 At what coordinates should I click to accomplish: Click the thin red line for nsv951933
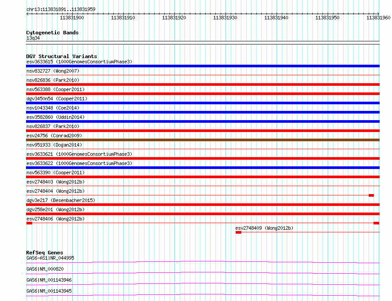(x=203, y=149)
